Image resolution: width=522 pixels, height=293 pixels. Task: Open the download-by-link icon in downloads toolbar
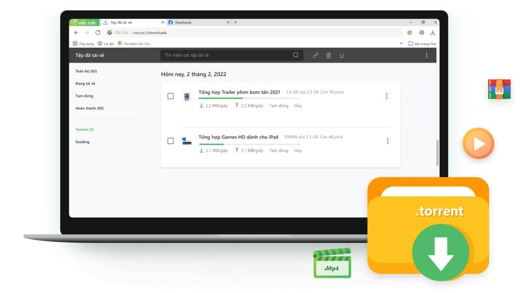click(315, 56)
